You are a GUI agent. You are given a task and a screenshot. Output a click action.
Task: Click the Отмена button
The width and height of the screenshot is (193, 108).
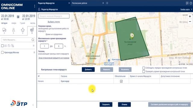(124, 105)
